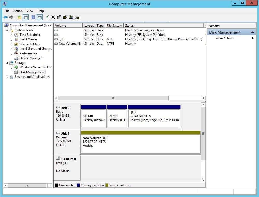This screenshot has height=197, width=259.
Task: Click the magnifier search toolbar icon
Action: pos(71,17)
